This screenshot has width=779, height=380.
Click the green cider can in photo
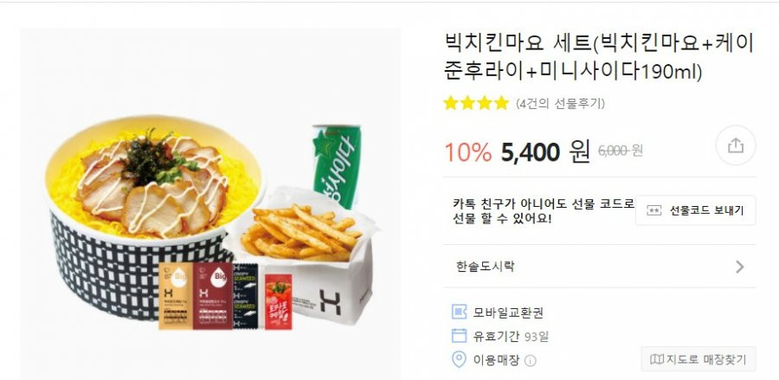[337, 165]
